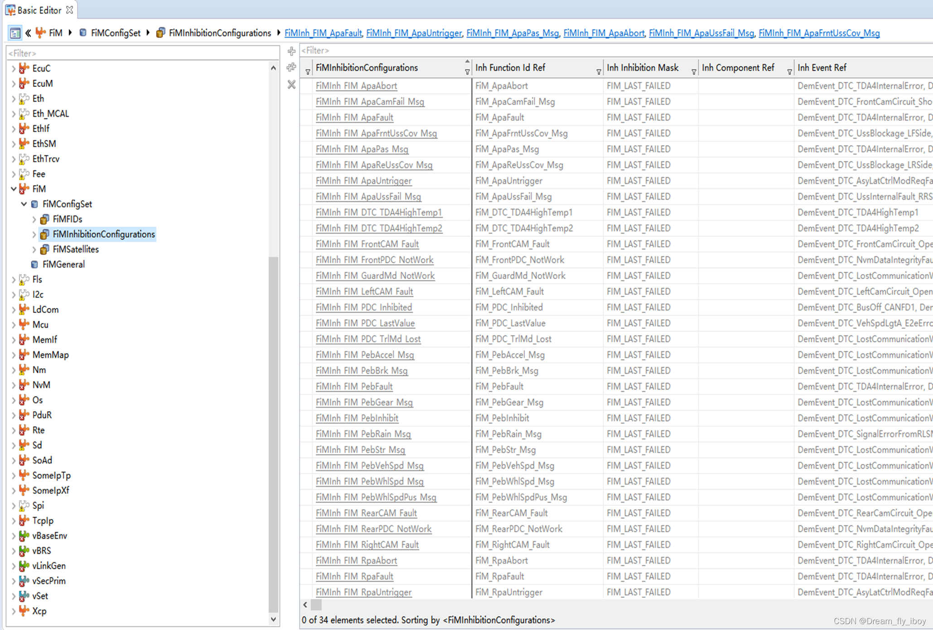Click the FiMInhibitionConfigurations breadcrumb container icon
This screenshot has width=933, height=630.
[160, 33]
